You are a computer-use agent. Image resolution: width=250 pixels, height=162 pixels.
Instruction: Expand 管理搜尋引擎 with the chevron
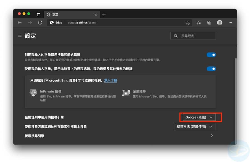pos(212,136)
